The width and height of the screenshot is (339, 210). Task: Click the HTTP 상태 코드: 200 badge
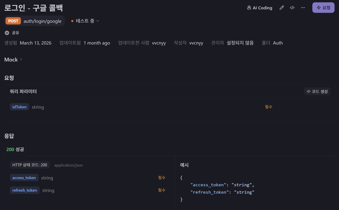[30, 165]
